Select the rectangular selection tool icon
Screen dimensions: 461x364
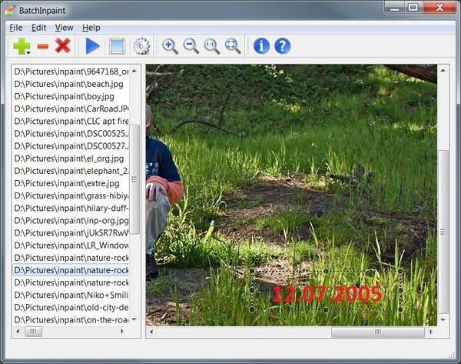tap(117, 46)
